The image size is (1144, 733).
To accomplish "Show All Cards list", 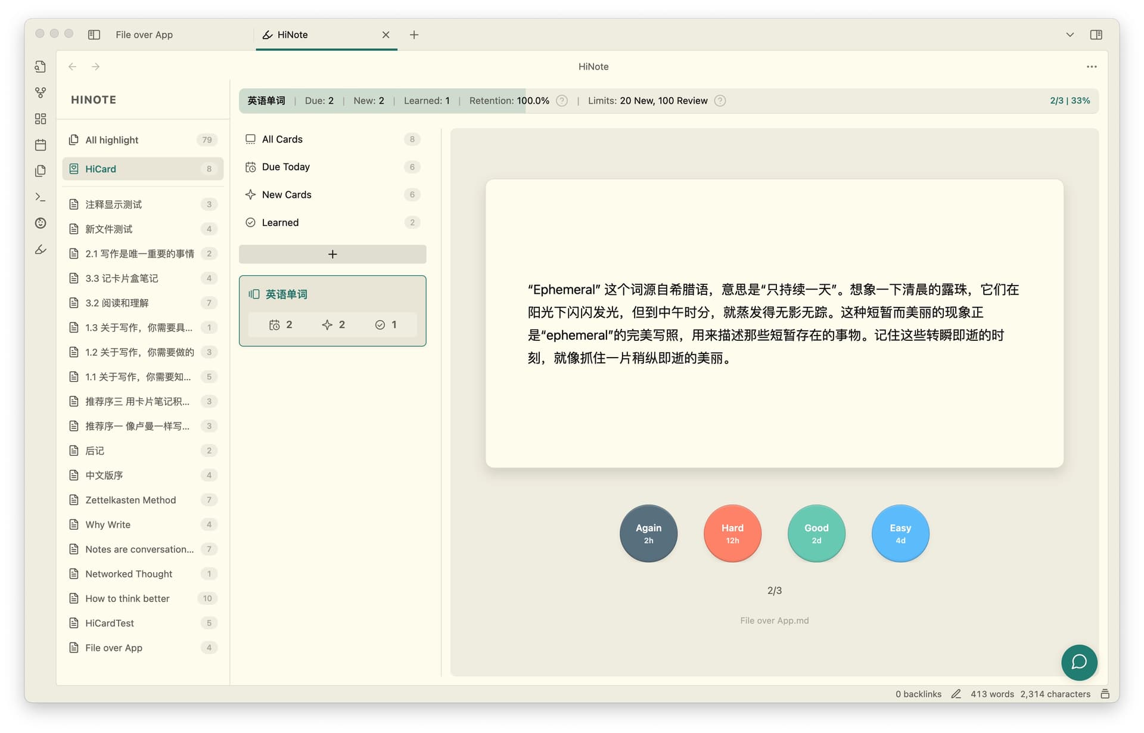I will 332,139.
